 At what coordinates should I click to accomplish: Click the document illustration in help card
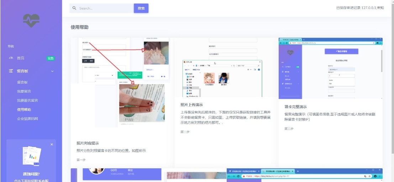(x=31, y=156)
